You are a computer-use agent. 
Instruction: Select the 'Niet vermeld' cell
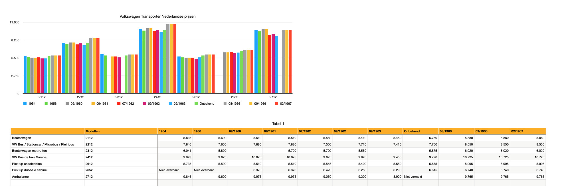[x=421, y=177]
